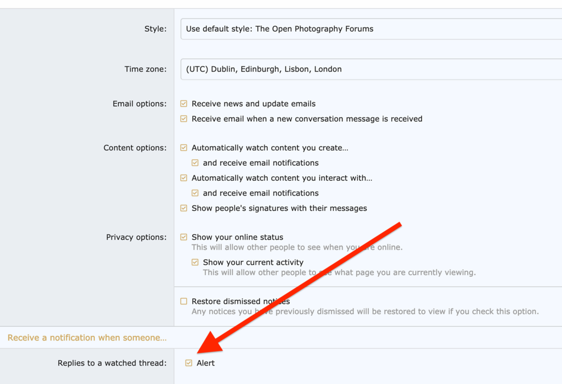This screenshot has width=562, height=384.
Task: Disable Automatically watch content you interact with
Action: click(x=184, y=178)
